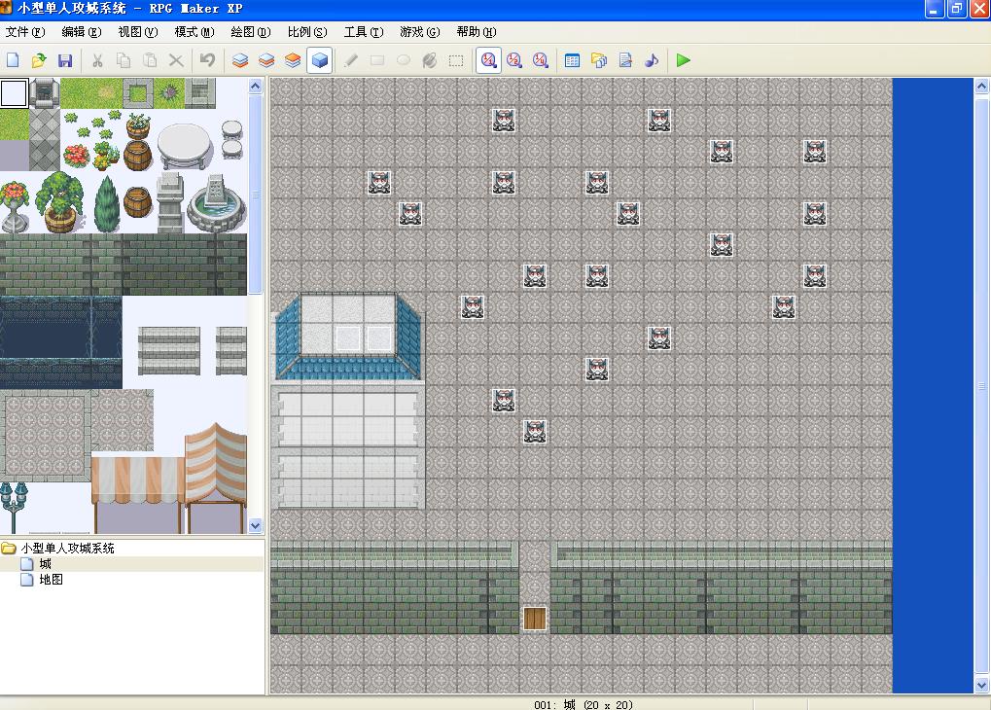Save the project with the floppy disk icon

pos(65,60)
